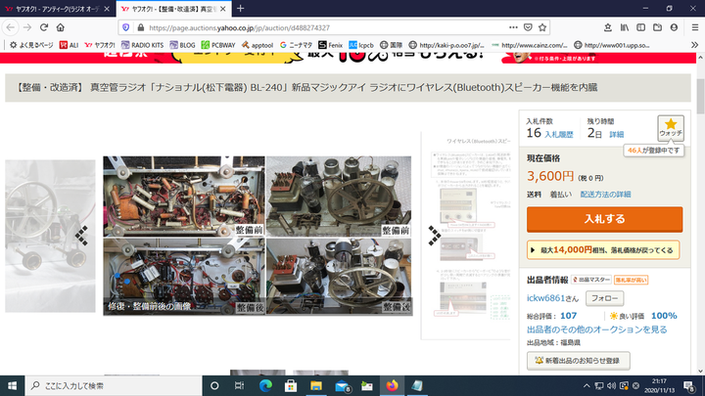Click the star Watch (ウォッチ) button

[668, 127]
